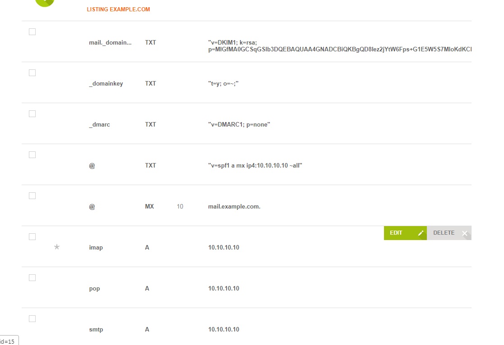Click the X icon on Delete button

click(x=465, y=233)
